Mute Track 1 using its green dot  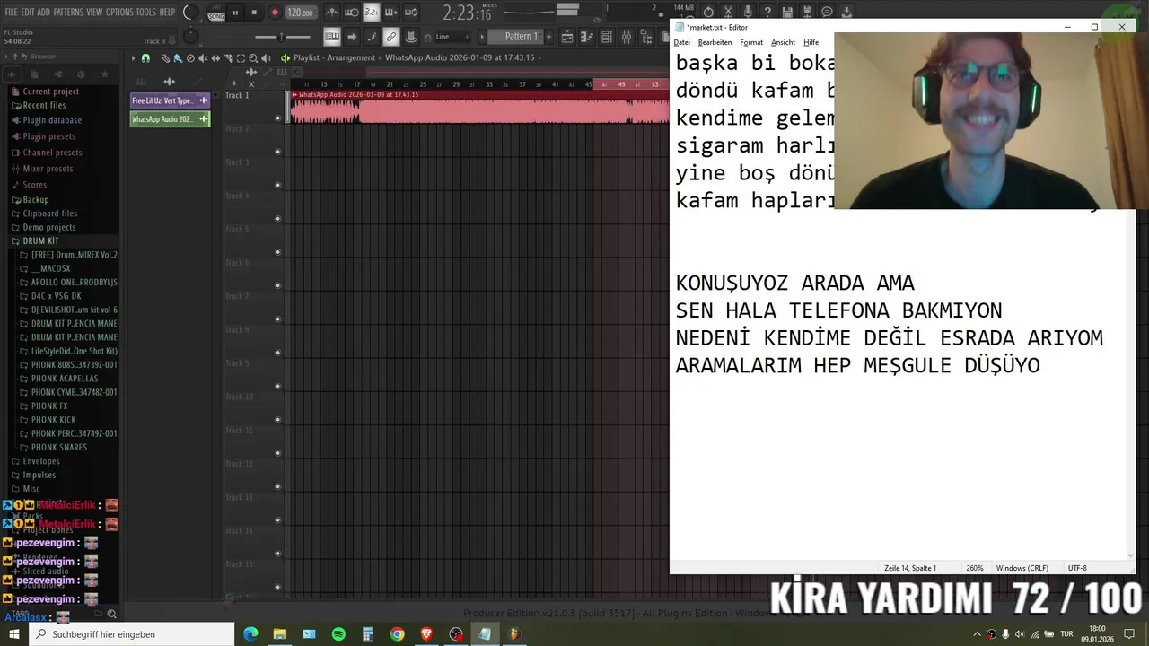pos(277,118)
